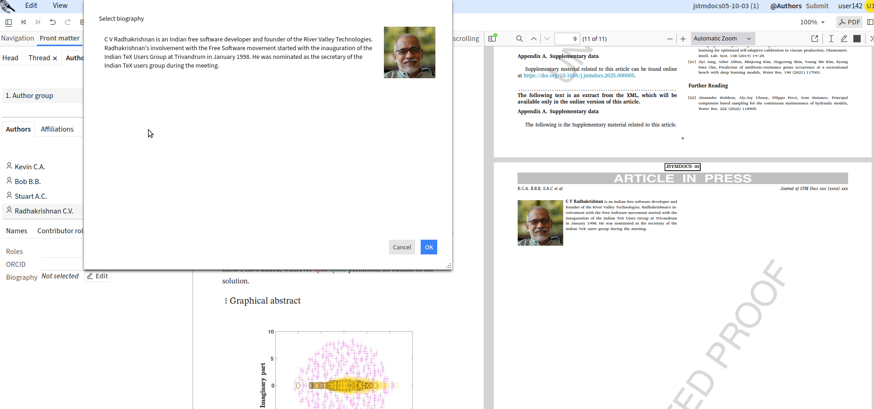Select the PDF draw pencil tool

coord(844,39)
